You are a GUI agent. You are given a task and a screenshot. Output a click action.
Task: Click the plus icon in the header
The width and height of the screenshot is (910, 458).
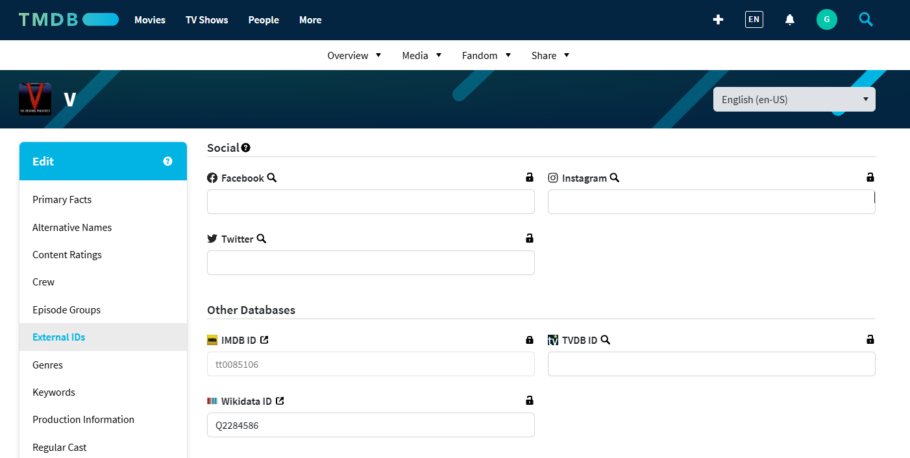pyautogui.click(x=718, y=19)
